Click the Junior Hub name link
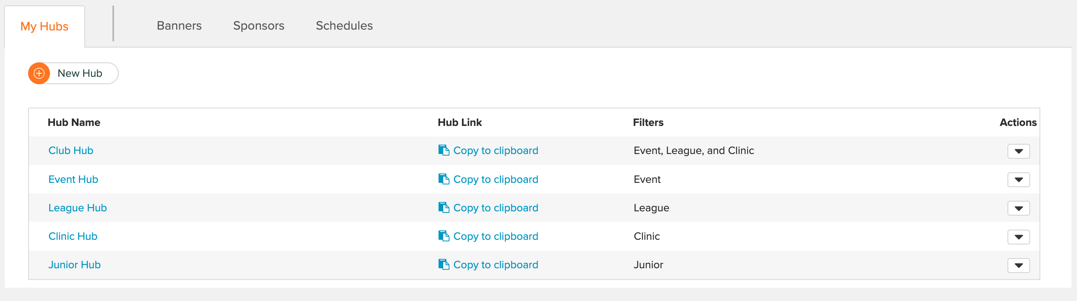 coord(75,265)
